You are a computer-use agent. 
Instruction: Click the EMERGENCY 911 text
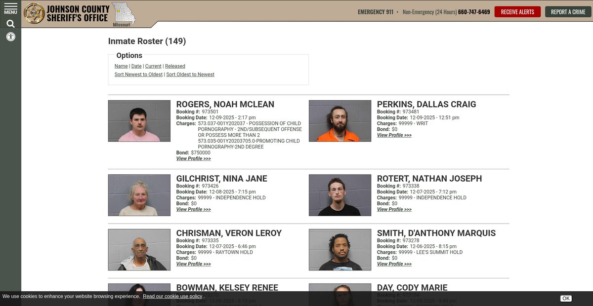(376, 12)
